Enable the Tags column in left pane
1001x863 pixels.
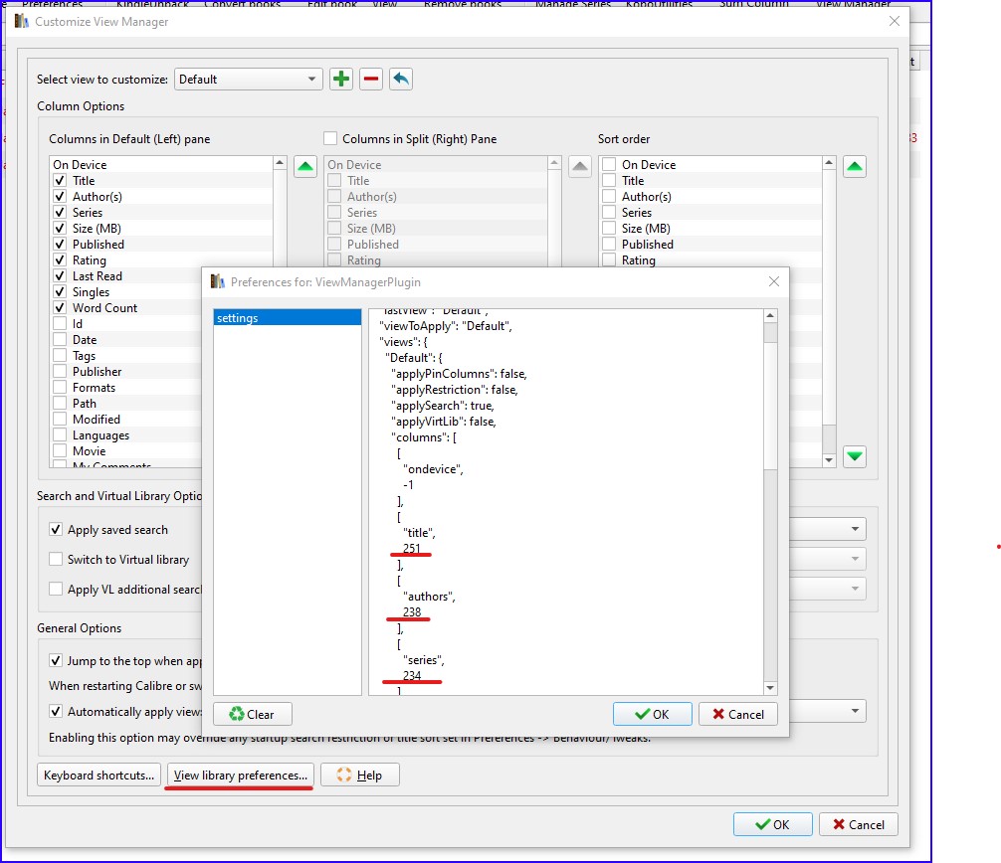[60, 355]
